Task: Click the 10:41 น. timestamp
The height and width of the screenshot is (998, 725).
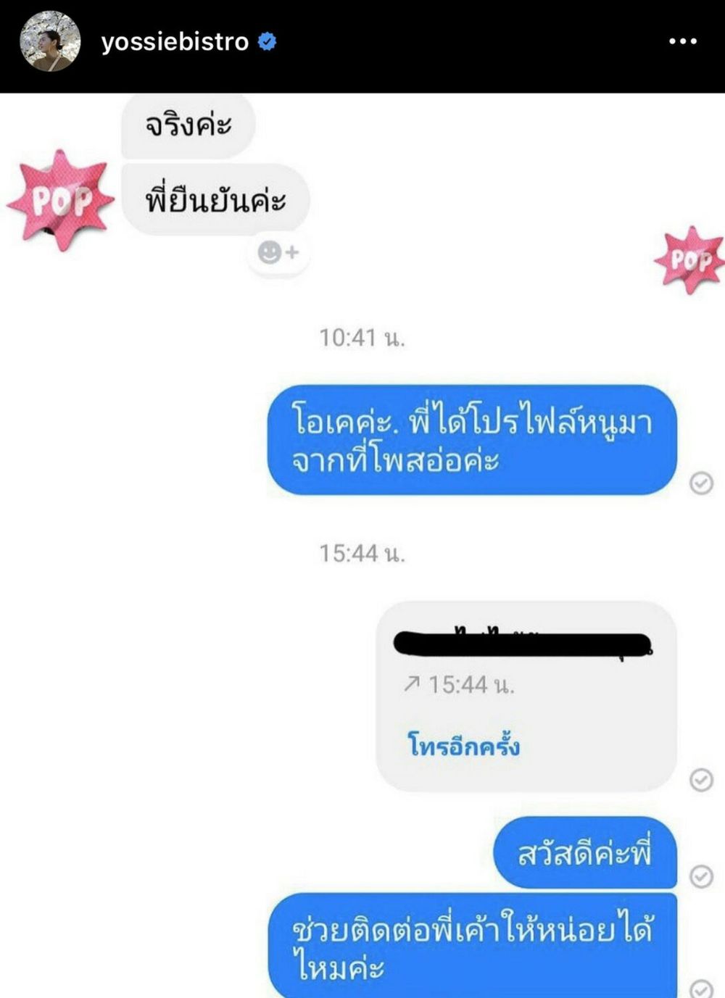Action: (x=362, y=338)
